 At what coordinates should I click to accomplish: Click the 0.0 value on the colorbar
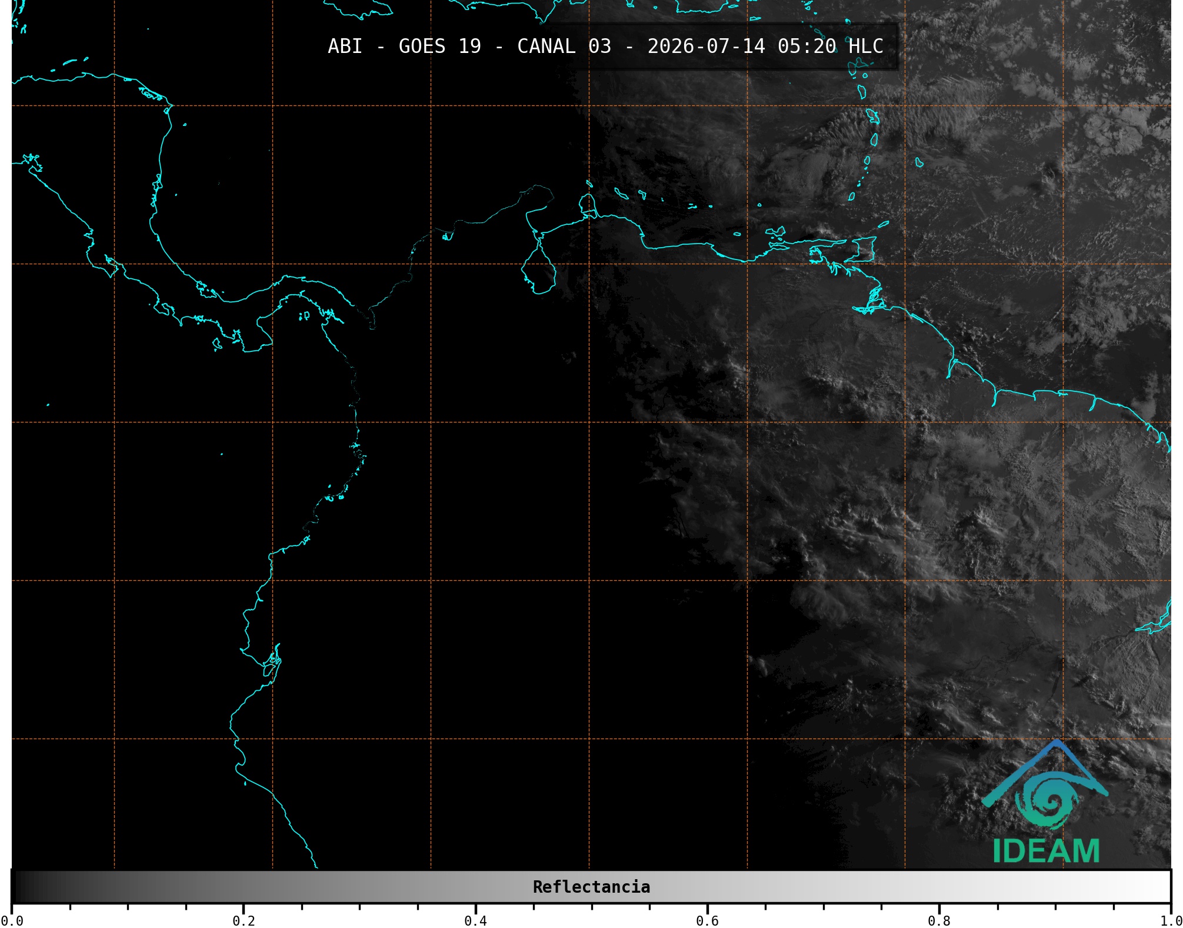(x=12, y=921)
